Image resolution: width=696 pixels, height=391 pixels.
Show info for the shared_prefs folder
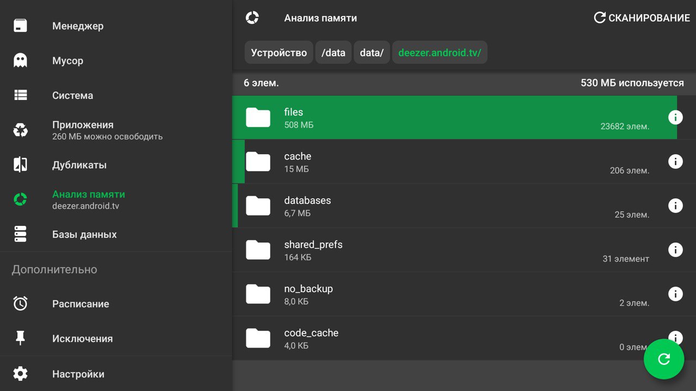point(675,249)
